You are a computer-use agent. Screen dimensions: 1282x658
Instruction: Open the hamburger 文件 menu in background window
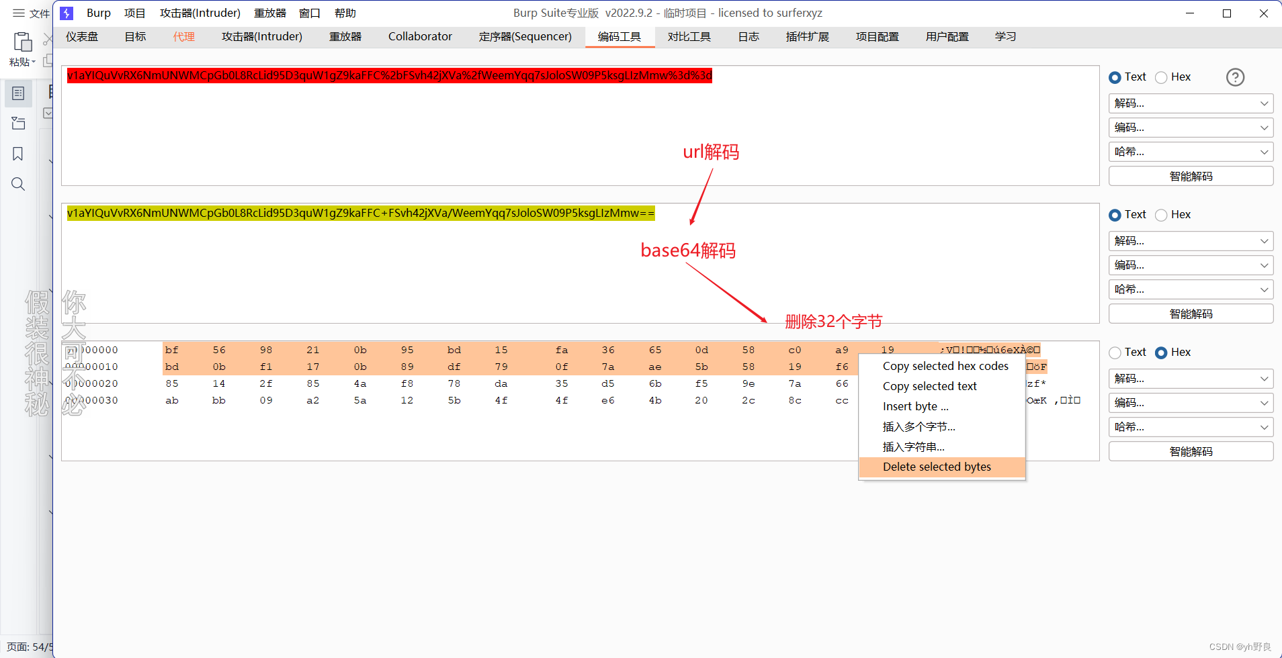pos(31,13)
